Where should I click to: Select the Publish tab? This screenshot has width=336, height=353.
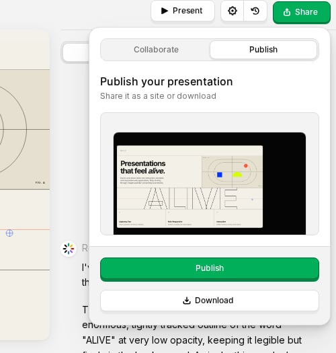pyautogui.click(x=263, y=50)
